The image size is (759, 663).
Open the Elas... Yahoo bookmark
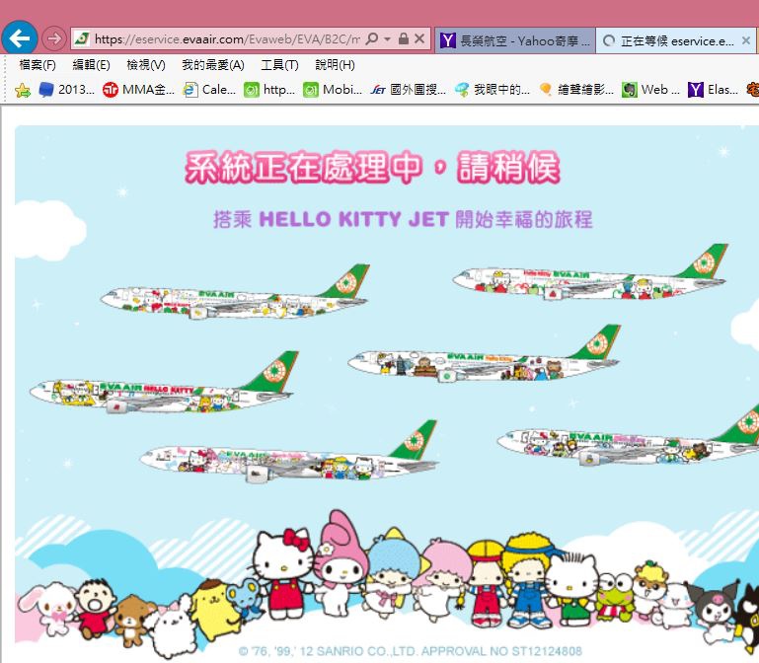click(x=713, y=90)
